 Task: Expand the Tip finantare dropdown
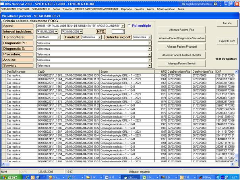(x=59, y=37)
